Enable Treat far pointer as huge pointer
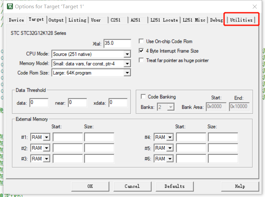This screenshot has width=265, height=197. click(141, 60)
